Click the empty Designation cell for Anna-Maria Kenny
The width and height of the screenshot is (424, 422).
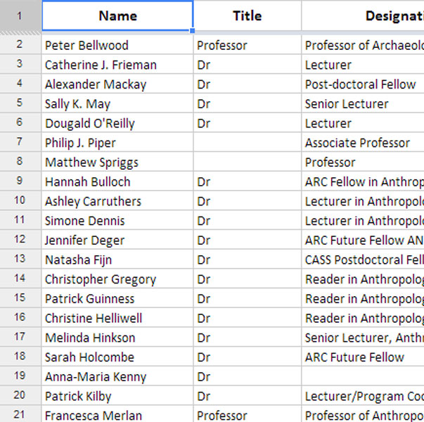tap(362, 377)
